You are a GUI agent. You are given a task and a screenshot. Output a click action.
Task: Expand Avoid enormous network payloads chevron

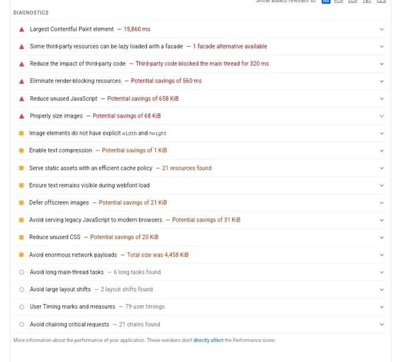(x=382, y=255)
